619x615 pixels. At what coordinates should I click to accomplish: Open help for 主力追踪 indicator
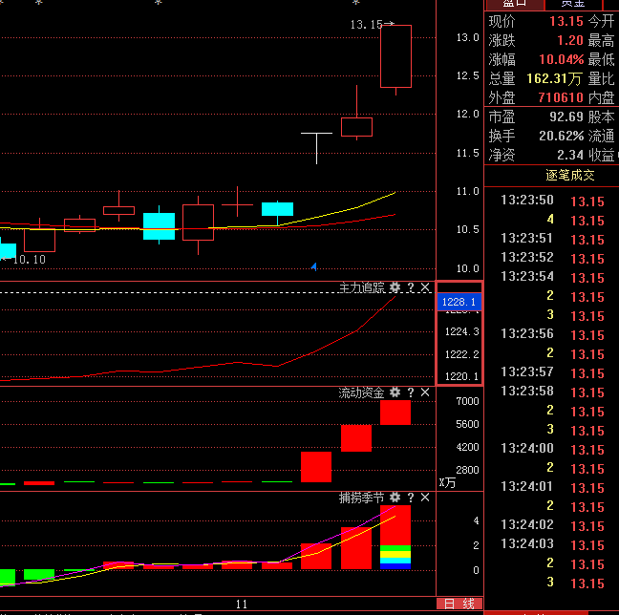coord(411,287)
